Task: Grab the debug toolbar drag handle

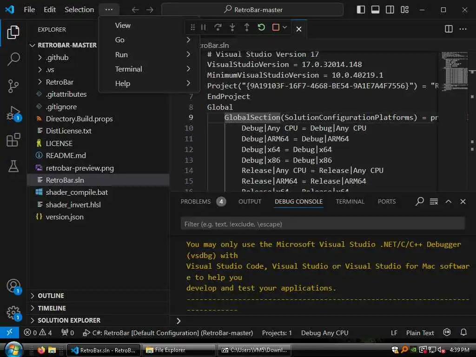Action: point(193,27)
